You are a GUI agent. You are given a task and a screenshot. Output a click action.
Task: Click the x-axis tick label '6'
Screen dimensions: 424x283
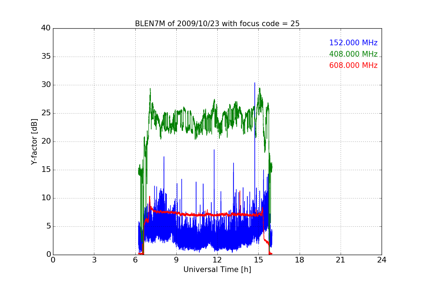135,260
